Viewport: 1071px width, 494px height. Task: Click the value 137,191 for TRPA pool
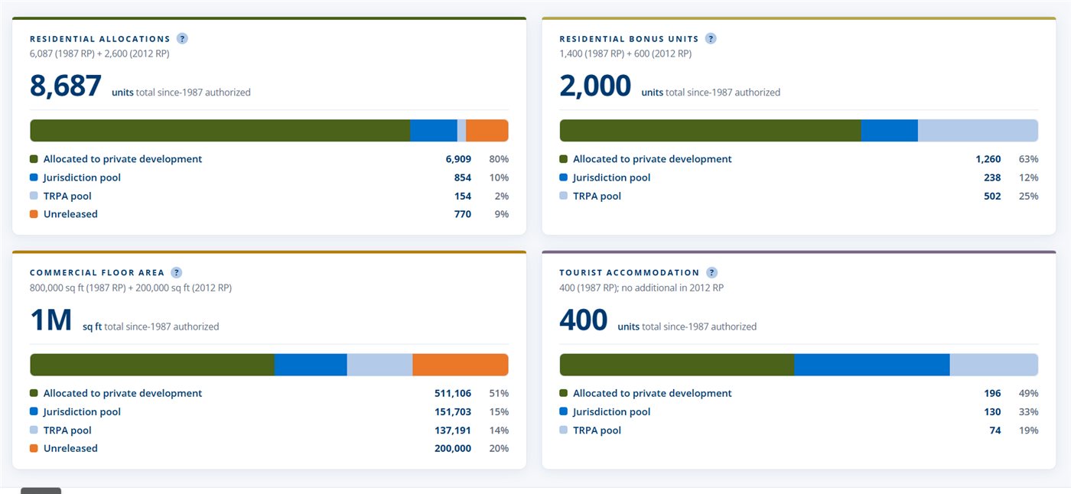tap(453, 430)
